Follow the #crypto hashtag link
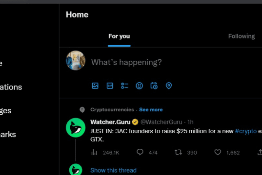Image resolution: width=262 pixels, height=175 pixels. [x=245, y=131]
